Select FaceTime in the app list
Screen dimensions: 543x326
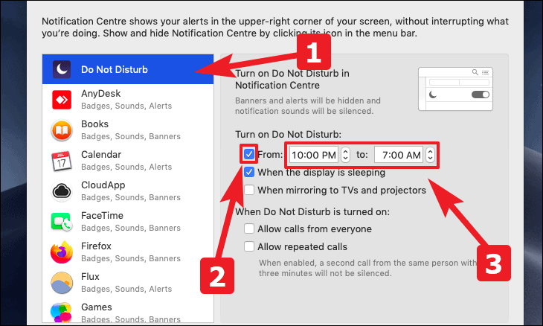pyautogui.click(x=102, y=216)
